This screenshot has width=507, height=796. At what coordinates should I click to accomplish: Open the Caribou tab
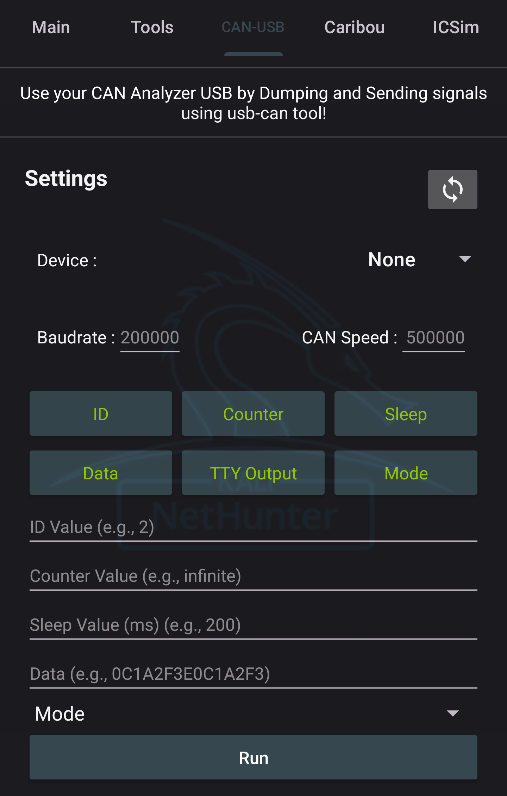click(355, 27)
